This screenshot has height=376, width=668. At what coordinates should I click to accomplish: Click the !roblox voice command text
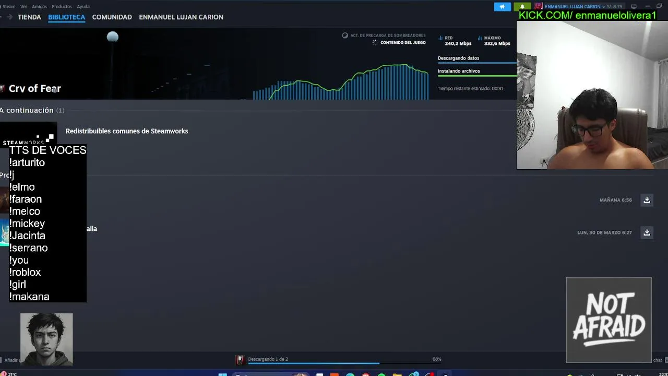[25, 272]
